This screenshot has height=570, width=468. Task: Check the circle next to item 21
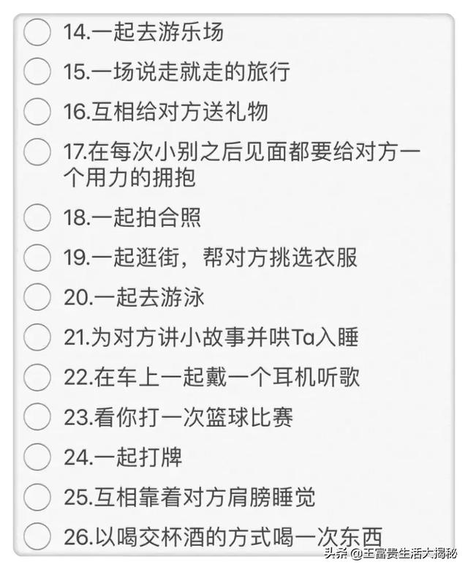tap(37, 337)
